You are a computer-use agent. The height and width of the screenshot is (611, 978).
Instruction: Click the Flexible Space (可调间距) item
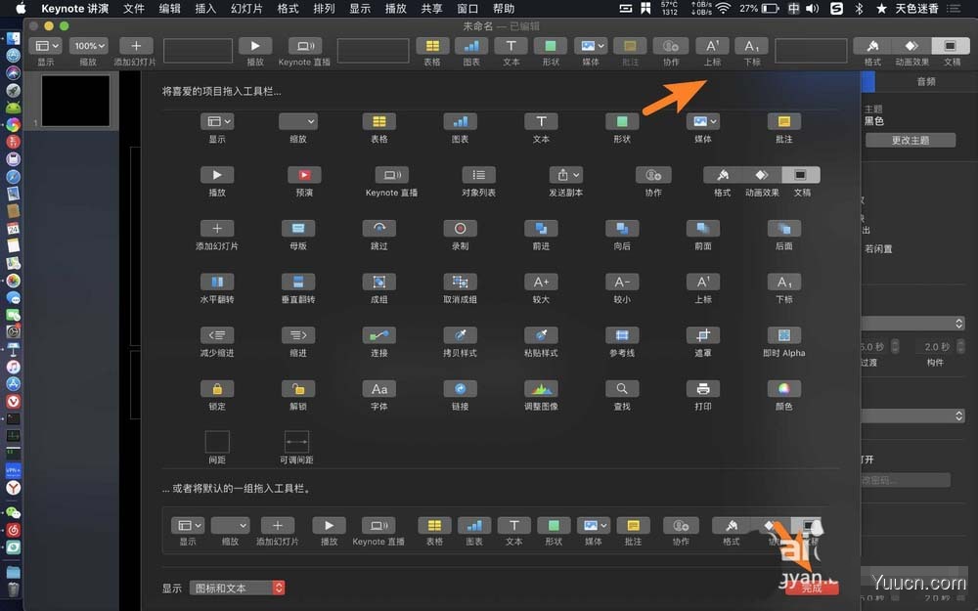(297, 442)
